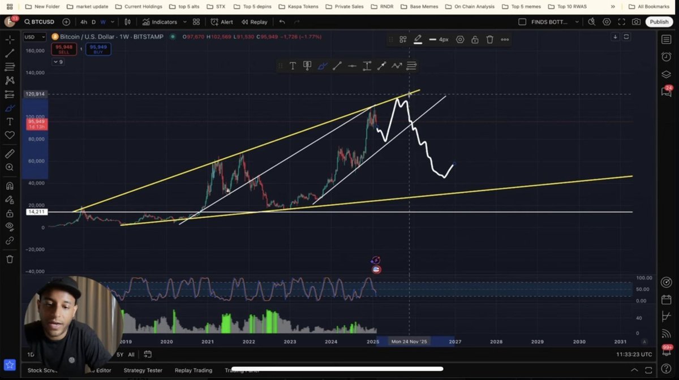Select the text tool in favorites bar

click(x=293, y=66)
